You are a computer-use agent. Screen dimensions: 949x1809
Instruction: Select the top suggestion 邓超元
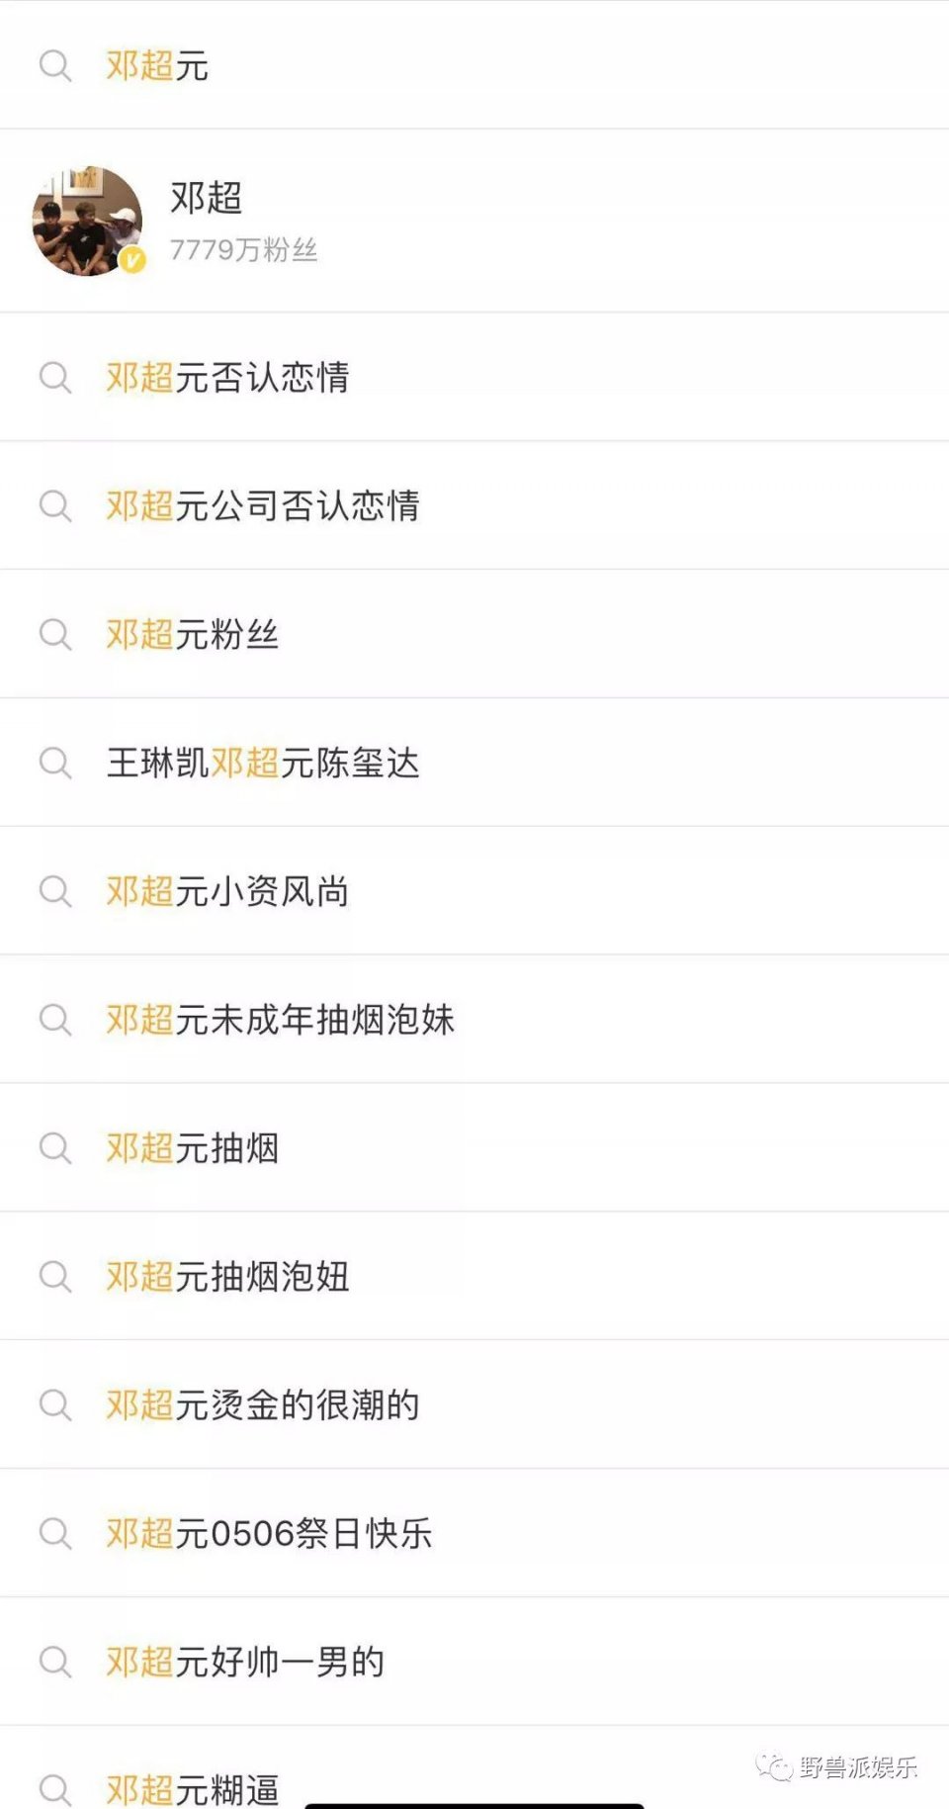(474, 65)
